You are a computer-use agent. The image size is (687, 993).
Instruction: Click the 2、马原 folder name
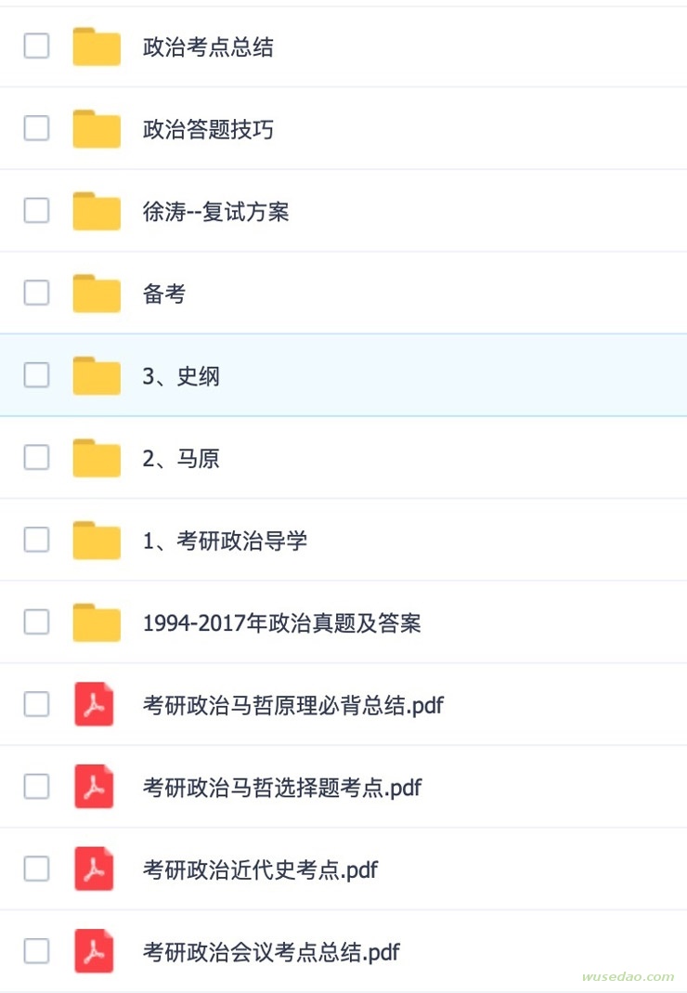[x=181, y=459]
